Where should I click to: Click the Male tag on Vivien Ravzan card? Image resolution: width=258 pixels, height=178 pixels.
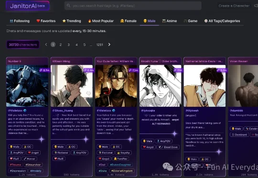(236, 129)
